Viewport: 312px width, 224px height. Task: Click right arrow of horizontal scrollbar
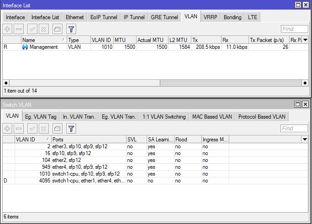[x=305, y=83]
